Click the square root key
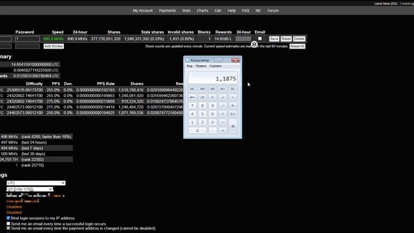 click(x=233, y=97)
